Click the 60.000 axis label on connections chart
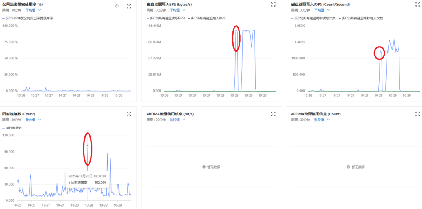The width and height of the screenshot is (422, 209). click(9, 168)
